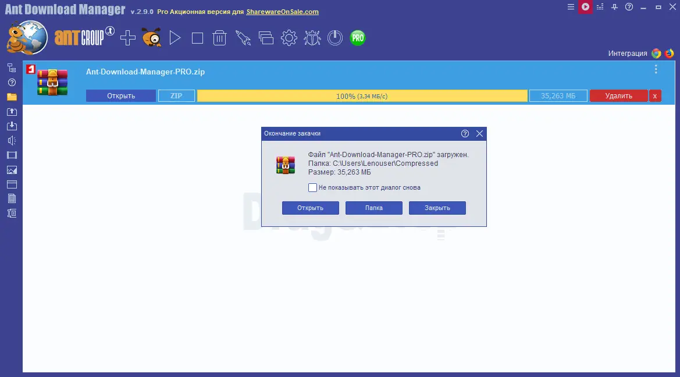Viewport: 680px width, 377px height.
Task: Click the archive icon inside the dialog
Action: pos(286,165)
